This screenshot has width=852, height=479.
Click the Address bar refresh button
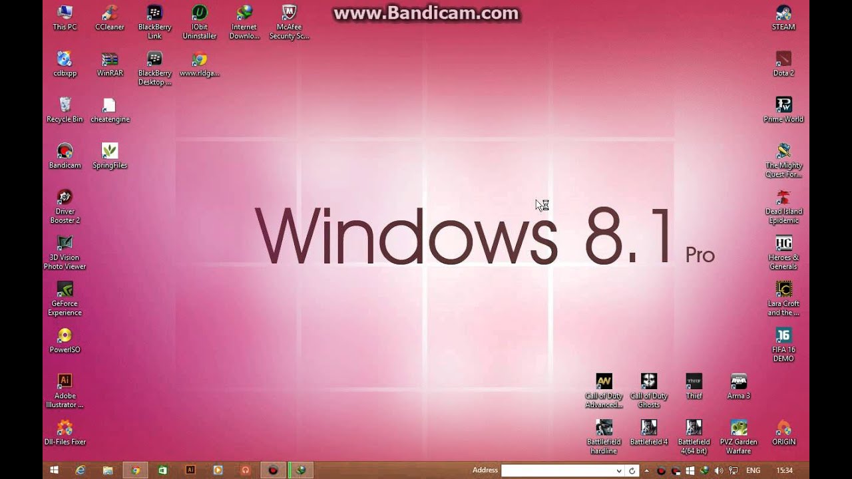click(x=632, y=470)
